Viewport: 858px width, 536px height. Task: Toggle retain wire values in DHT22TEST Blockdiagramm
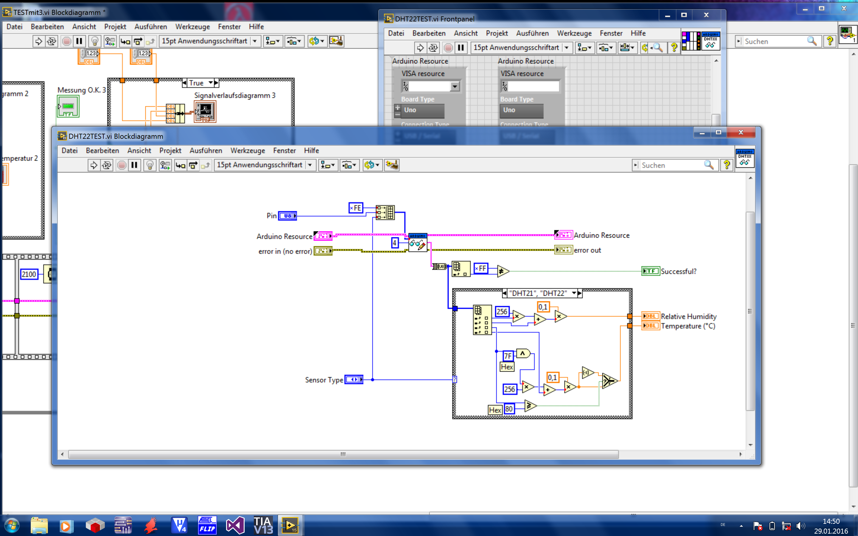click(165, 165)
